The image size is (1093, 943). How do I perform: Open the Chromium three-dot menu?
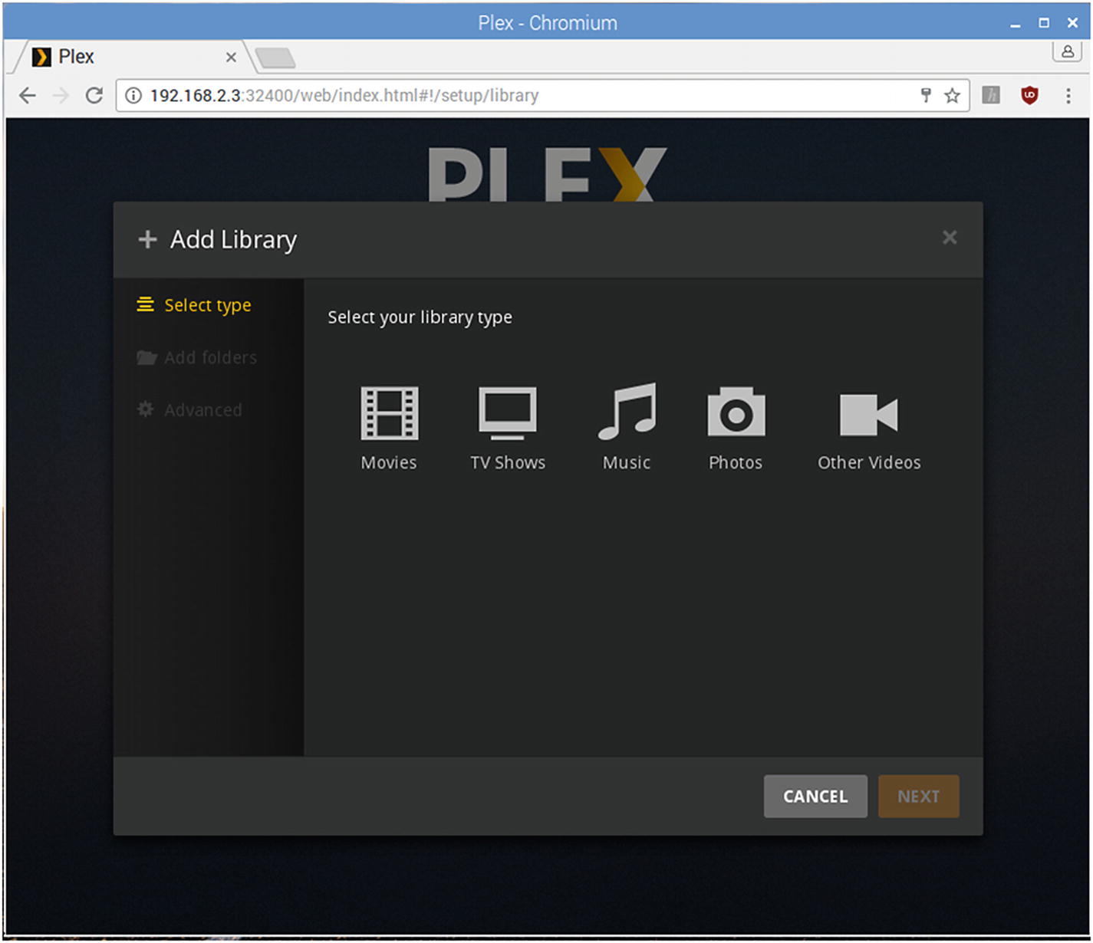coord(1068,95)
